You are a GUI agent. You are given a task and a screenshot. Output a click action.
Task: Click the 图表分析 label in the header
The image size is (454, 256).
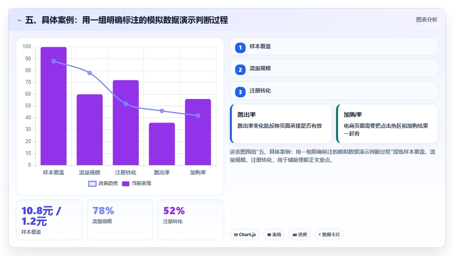click(426, 20)
